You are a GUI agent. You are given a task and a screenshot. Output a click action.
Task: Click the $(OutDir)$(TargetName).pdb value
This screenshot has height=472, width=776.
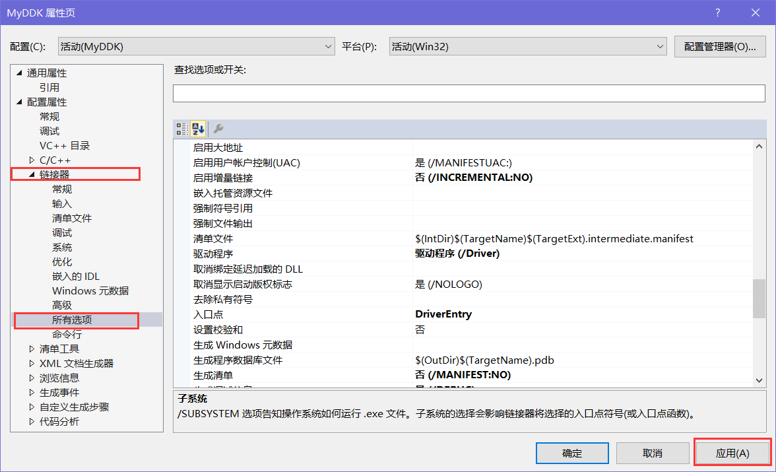click(484, 360)
